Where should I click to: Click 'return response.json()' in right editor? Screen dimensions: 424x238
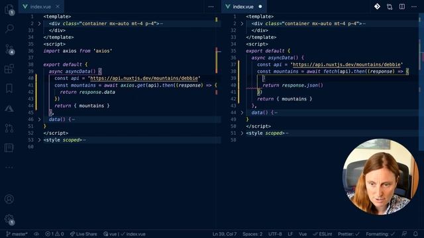(293, 85)
